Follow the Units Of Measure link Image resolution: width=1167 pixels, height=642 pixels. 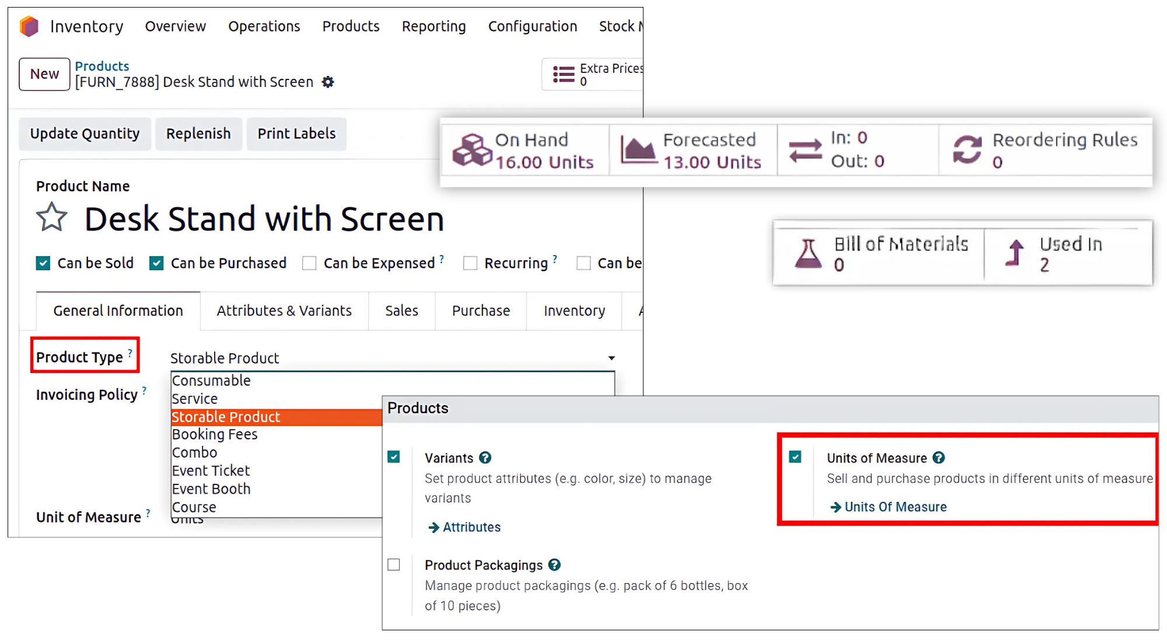pos(895,507)
